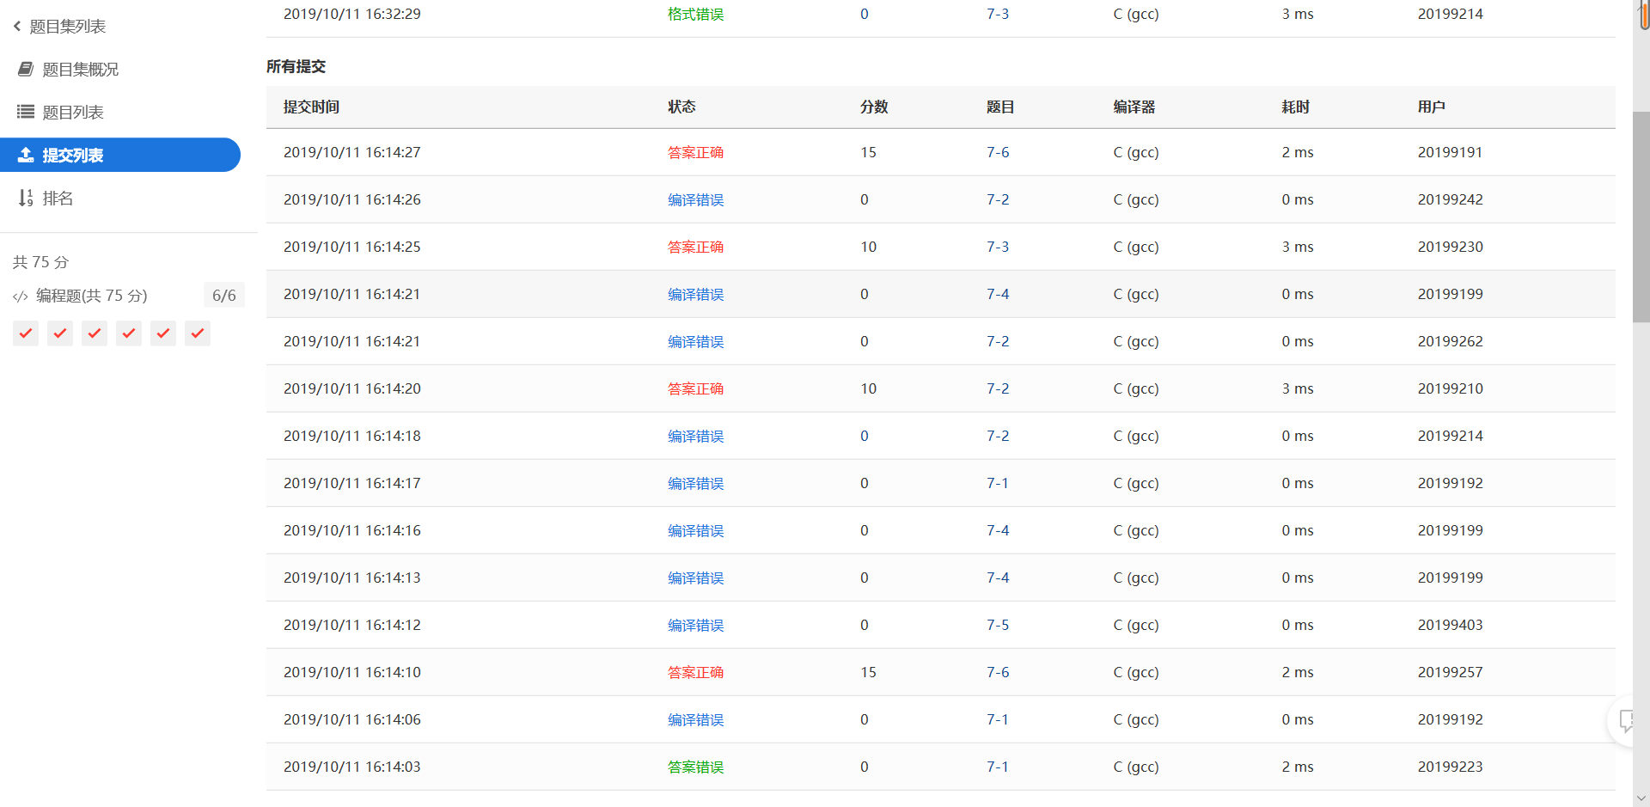Open problem 7-6 in the 16:14:27 row
Image resolution: width=1650 pixels, height=807 pixels.
pos(998,152)
